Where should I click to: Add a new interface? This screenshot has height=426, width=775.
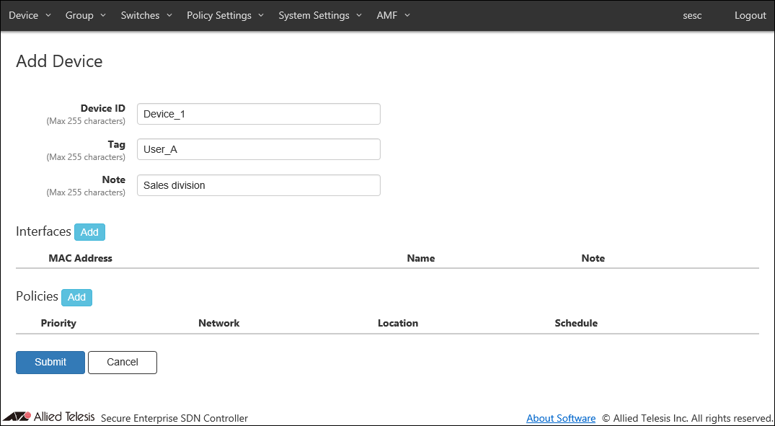(89, 232)
